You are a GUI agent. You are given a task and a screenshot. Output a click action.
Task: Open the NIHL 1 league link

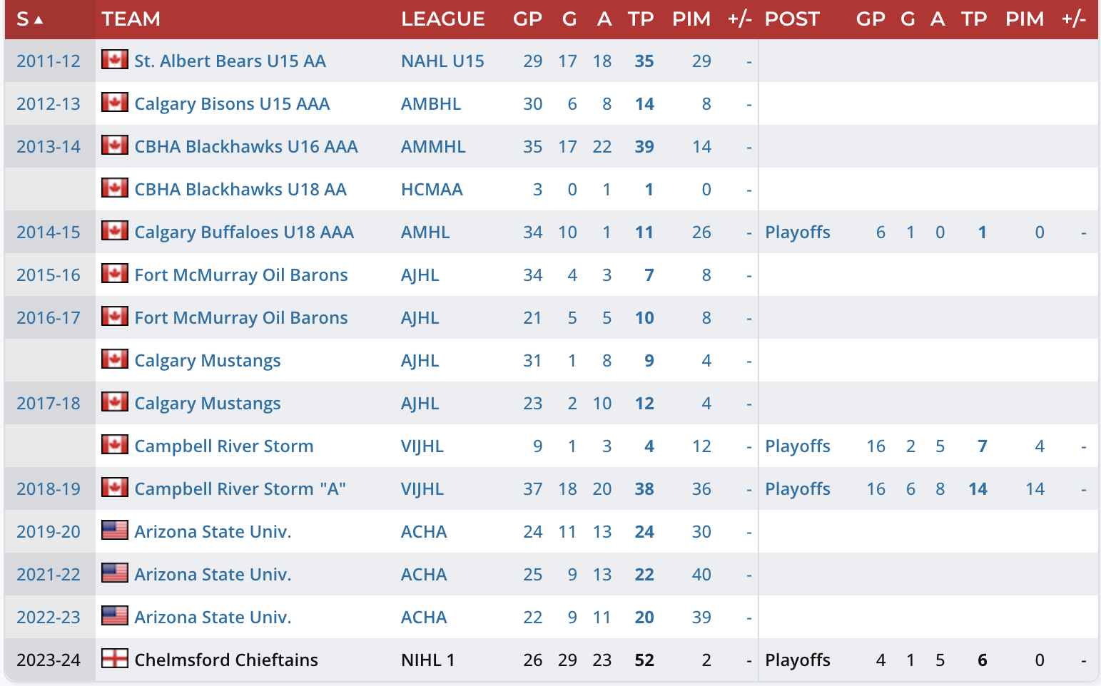pos(427,660)
